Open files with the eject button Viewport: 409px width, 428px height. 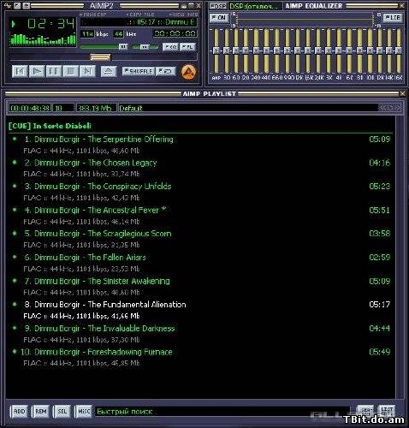coord(109,71)
